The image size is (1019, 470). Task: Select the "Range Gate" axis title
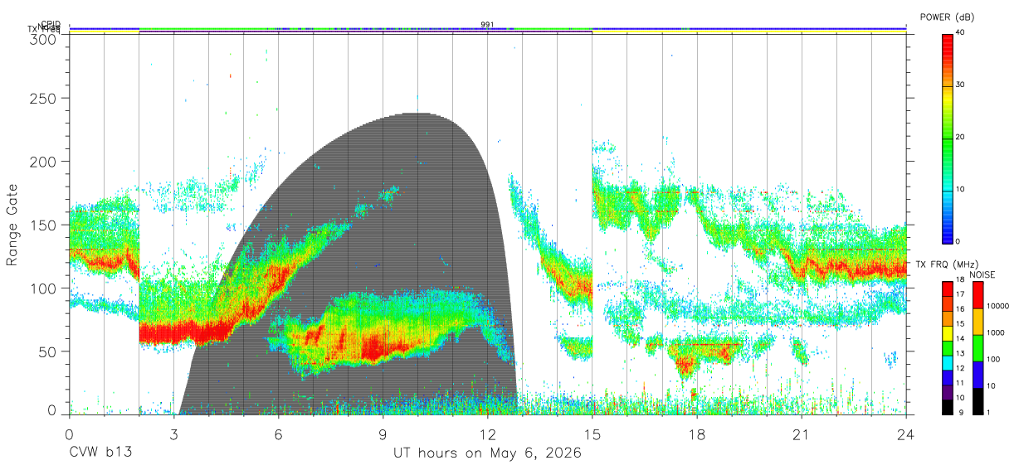(12, 225)
